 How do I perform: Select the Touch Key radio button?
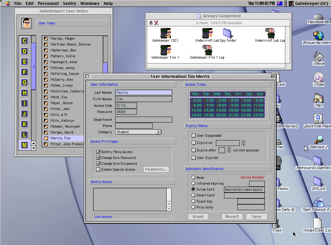[x=193, y=201]
